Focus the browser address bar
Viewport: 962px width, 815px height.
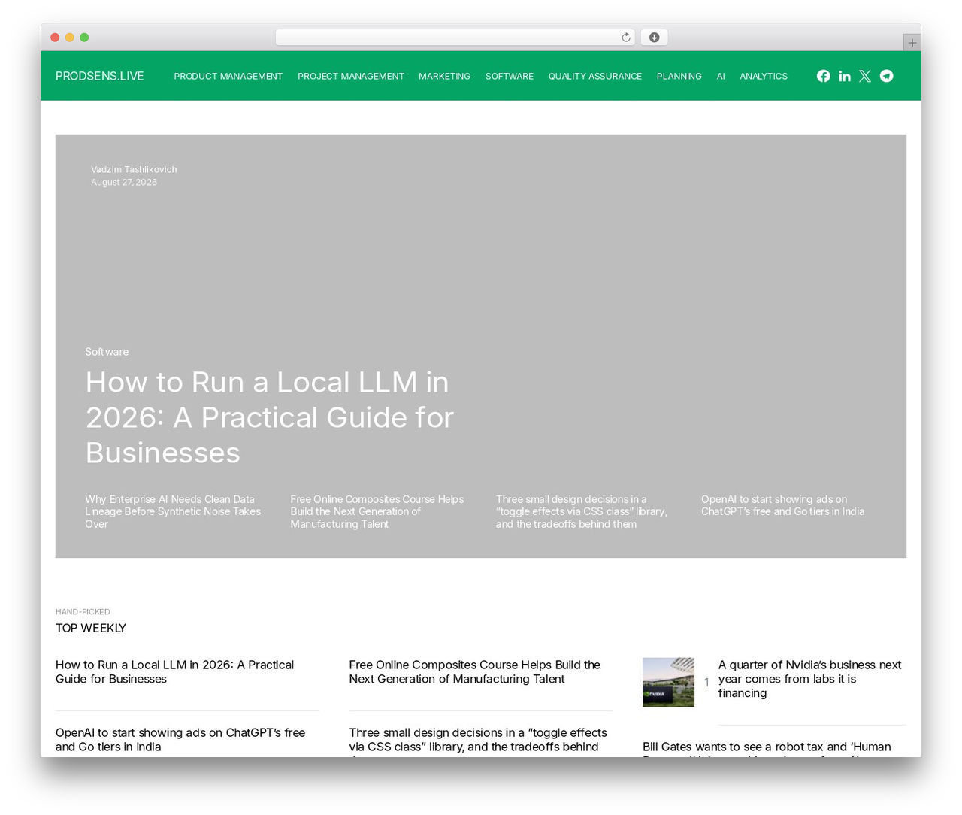click(x=455, y=38)
